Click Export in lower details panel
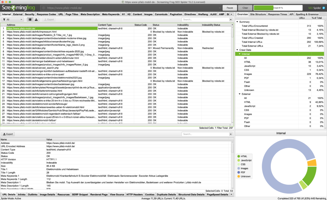This screenshot has height=200, width=327. 8,134
